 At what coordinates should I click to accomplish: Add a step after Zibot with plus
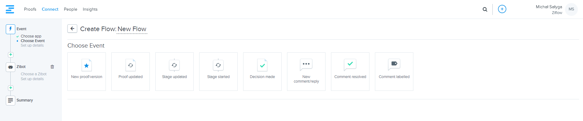click(x=11, y=88)
